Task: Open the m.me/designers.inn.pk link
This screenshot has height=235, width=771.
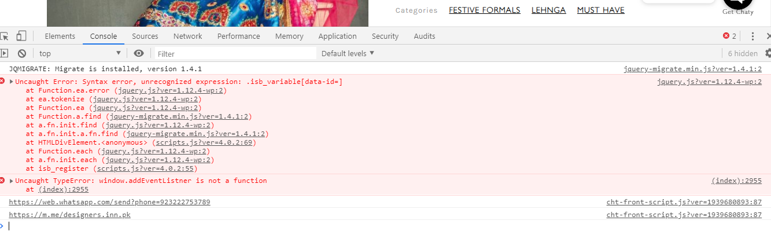Action: pos(69,215)
